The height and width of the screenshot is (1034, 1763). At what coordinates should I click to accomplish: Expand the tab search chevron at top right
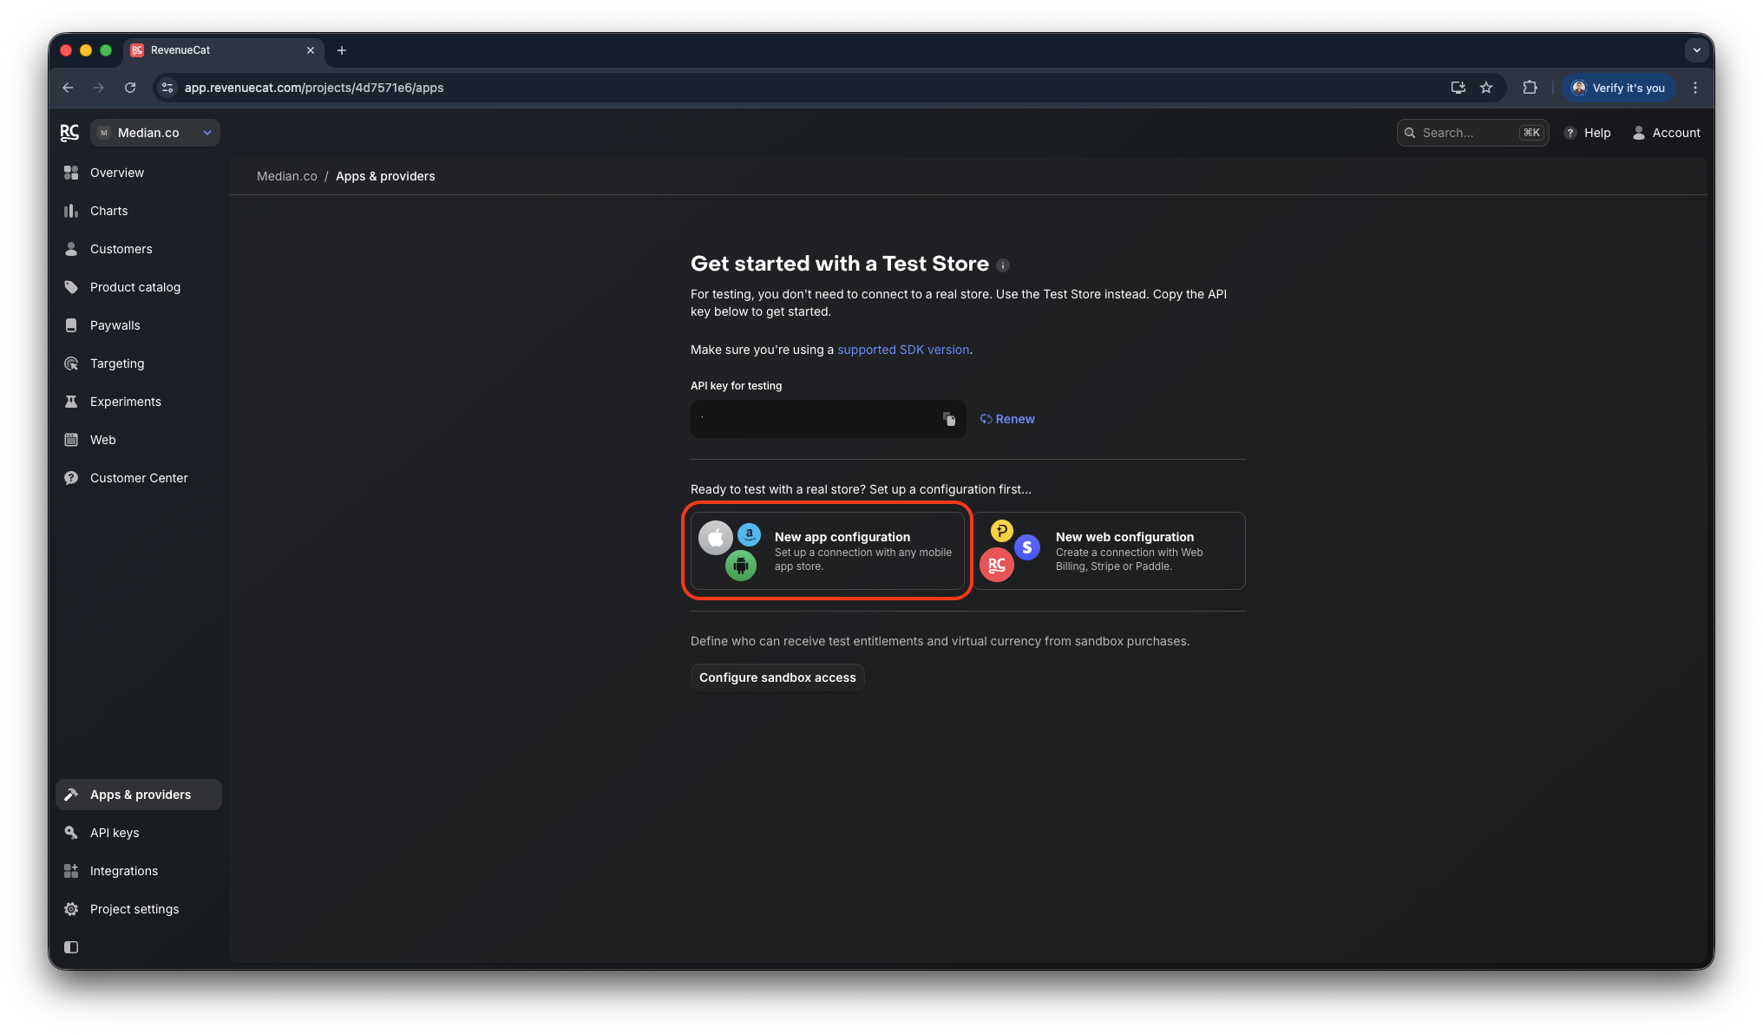(1696, 50)
